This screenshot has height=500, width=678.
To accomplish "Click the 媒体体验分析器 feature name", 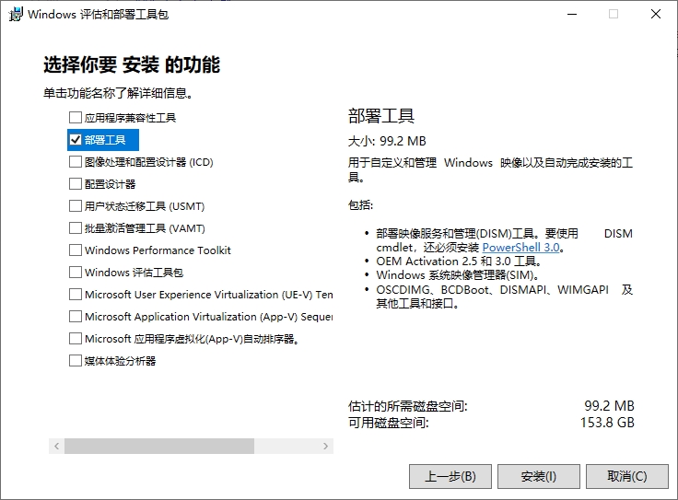I will 120,361.
